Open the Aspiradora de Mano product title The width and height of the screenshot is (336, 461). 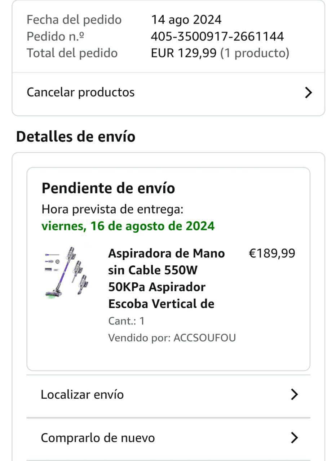coord(167,278)
